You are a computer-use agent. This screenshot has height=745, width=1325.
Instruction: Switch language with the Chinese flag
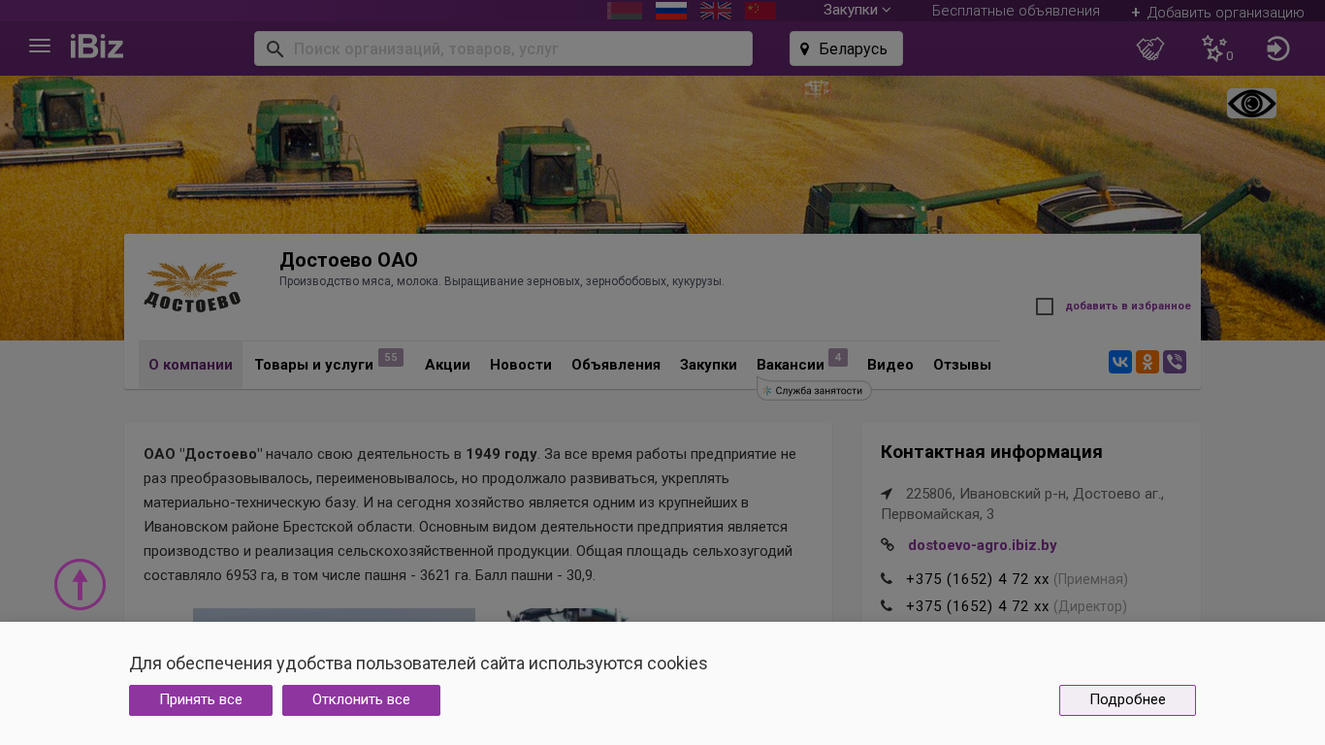(x=760, y=10)
